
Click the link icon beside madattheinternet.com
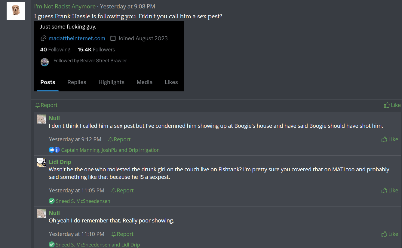[44, 38]
